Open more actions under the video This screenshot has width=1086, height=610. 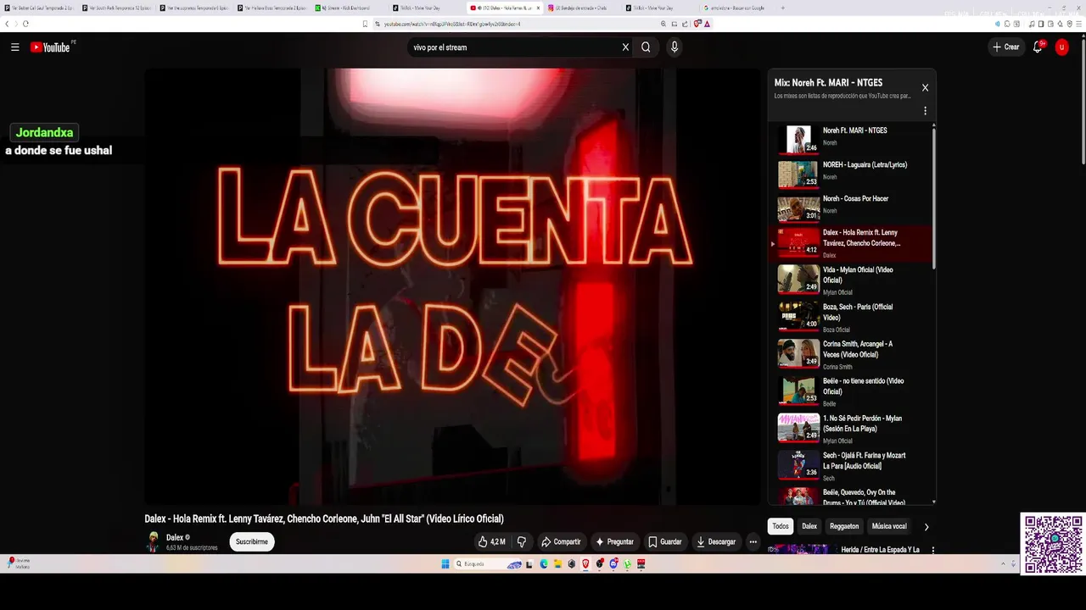click(753, 542)
